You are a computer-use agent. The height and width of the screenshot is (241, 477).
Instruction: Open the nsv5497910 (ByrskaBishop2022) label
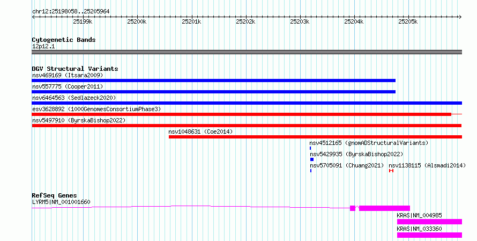(79, 120)
